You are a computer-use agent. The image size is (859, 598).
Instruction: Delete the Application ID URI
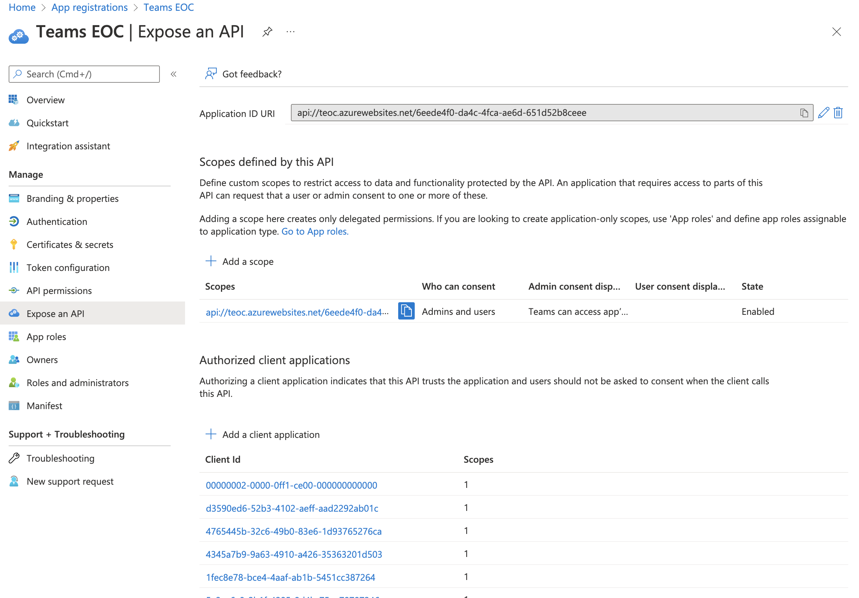pyautogui.click(x=838, y=113)
